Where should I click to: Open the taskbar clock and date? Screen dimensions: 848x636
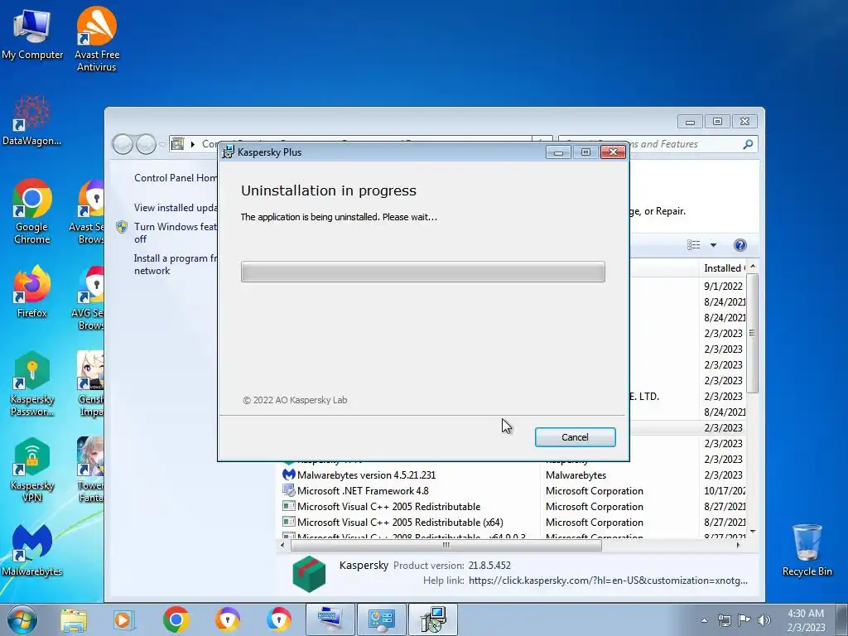coord(806,620)
